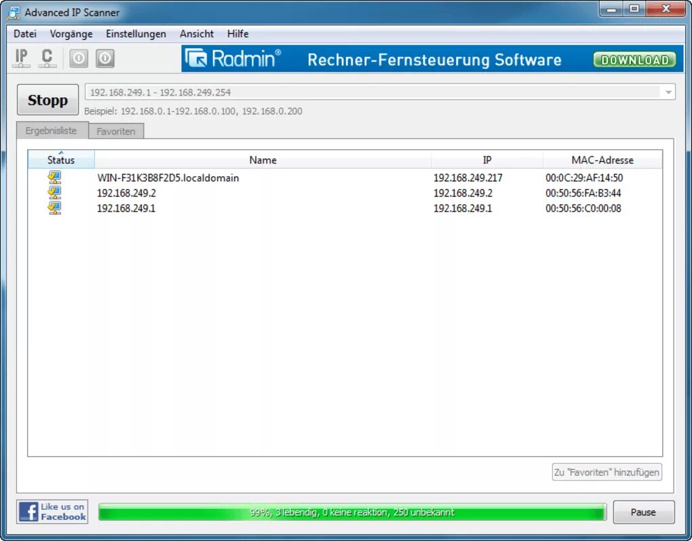The height and width of the screenshot is (541, 692).
Task: Open the Datei menu
Action: [24, 34]
